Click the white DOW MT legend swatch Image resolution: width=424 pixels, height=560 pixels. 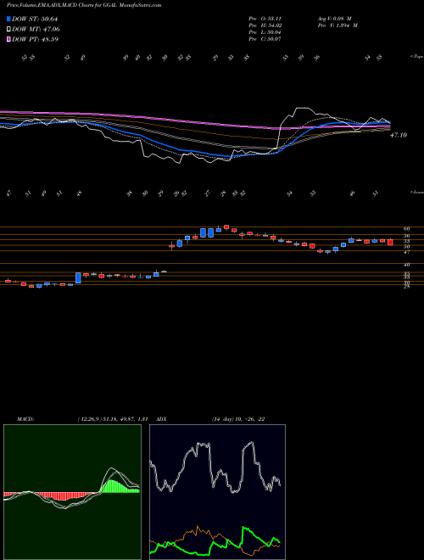pyautogui.click(x=9, y=30)
